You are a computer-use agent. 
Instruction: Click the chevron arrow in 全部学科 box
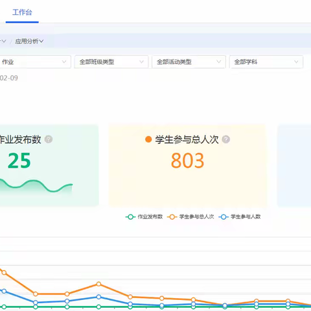coord(296,62)
